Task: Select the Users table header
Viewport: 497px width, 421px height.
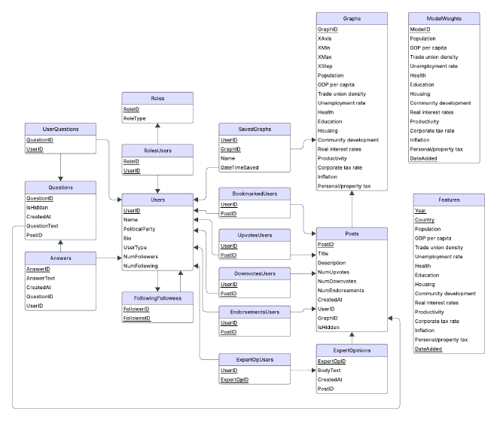Action: 157,200
